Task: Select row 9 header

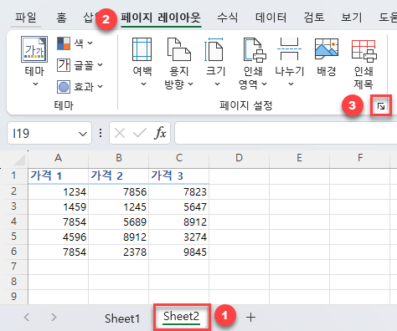Action: [14, 297]
